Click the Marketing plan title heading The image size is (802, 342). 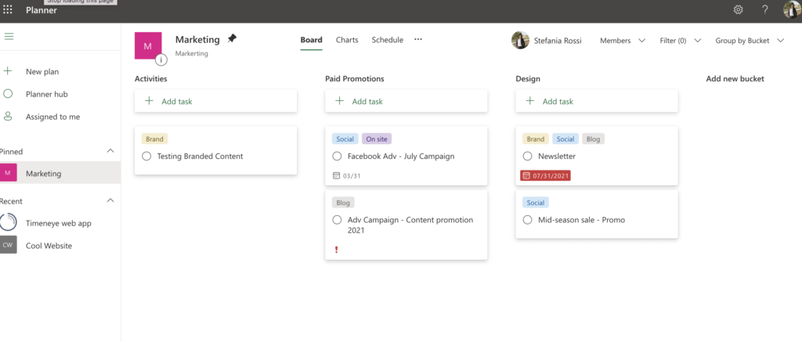197,39
